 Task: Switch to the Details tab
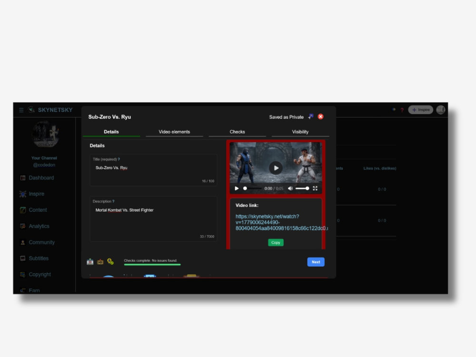111,132
